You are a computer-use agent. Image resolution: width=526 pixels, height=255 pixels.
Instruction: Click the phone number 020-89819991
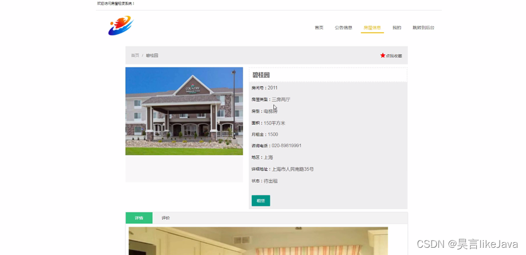(x=287, y=145)
